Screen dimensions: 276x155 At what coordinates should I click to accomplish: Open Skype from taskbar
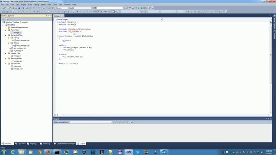click(138, 152)
